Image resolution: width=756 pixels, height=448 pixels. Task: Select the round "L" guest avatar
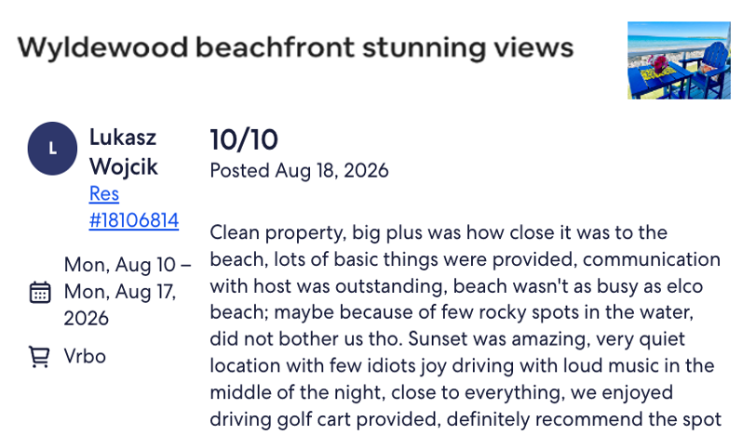tap(52, 148)
